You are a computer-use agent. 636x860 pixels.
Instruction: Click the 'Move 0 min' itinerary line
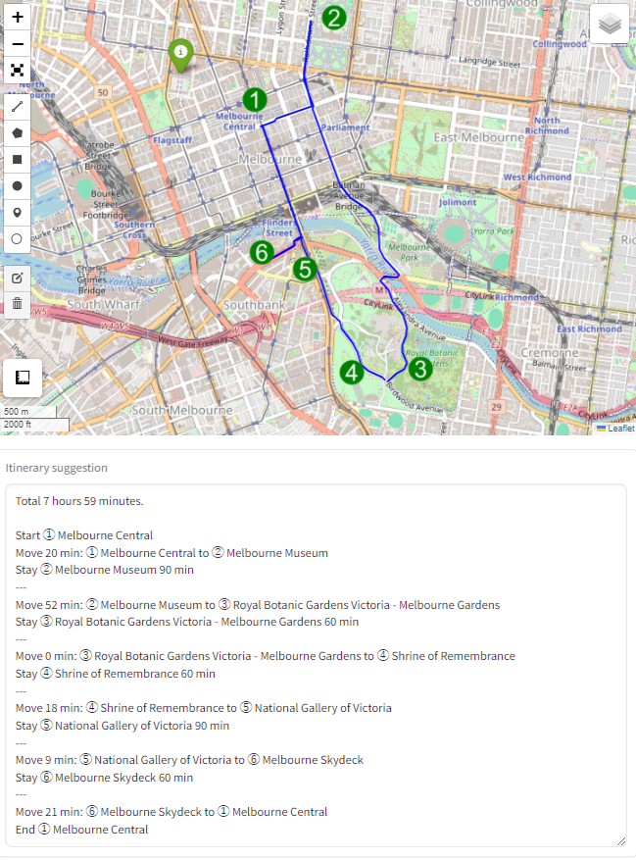click(266, 656)
